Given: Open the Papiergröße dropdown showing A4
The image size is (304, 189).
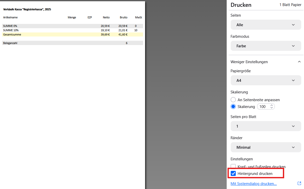Looking at the screenshot, I should pos(266,81).
